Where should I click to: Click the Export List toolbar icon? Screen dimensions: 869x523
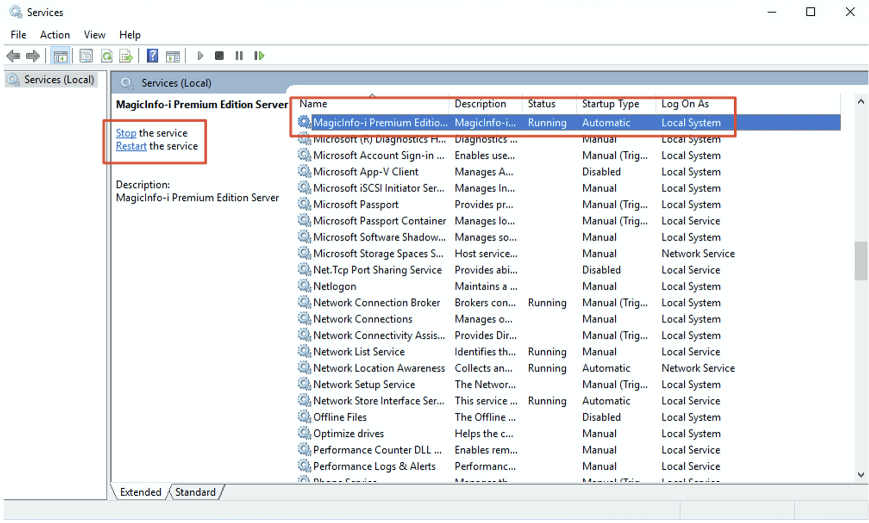(x=126, y=56)
